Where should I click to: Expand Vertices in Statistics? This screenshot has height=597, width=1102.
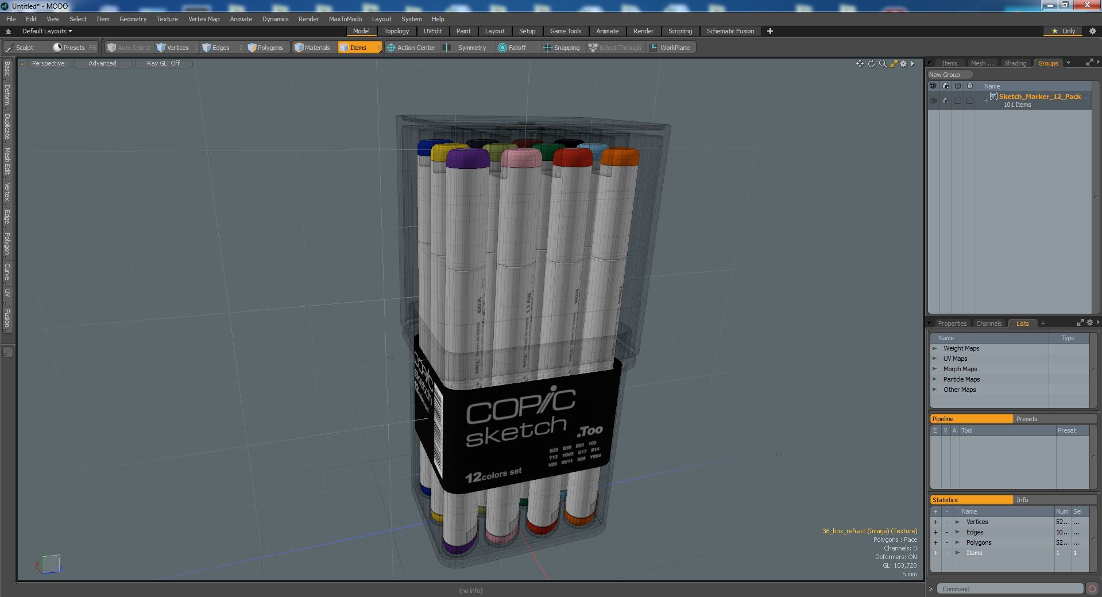(x=957, y=522)
